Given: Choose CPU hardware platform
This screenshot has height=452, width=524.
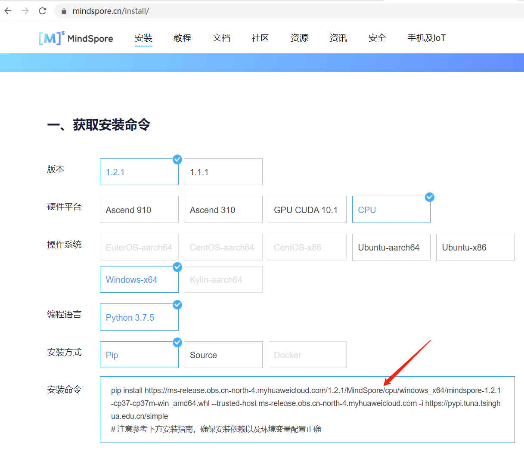Looking at the screenshot, I should [391, 210].
